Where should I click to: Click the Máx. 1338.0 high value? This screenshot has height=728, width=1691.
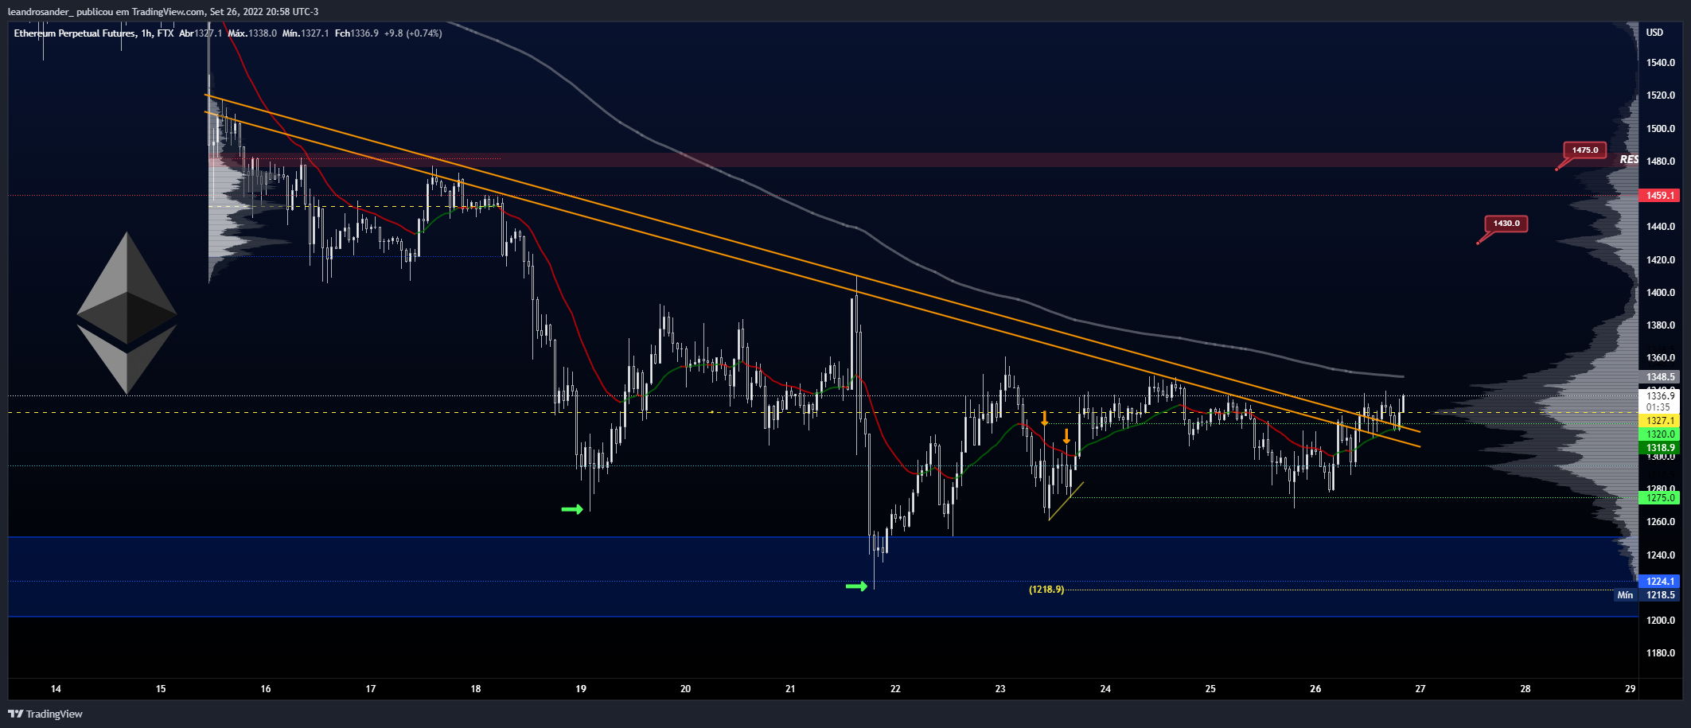[x=252, y=33]
